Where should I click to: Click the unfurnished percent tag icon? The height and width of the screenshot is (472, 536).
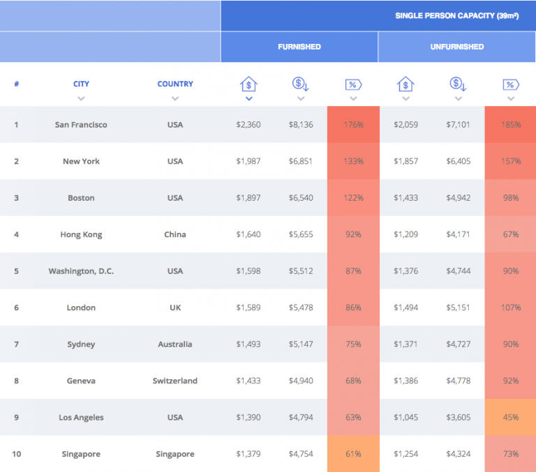click(511, 85)
